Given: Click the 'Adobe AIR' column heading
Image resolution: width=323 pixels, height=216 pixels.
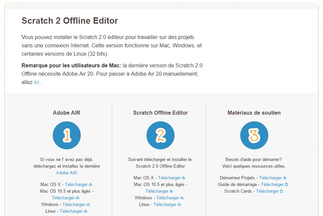Looking at the screenshot, I should [66, 113].
